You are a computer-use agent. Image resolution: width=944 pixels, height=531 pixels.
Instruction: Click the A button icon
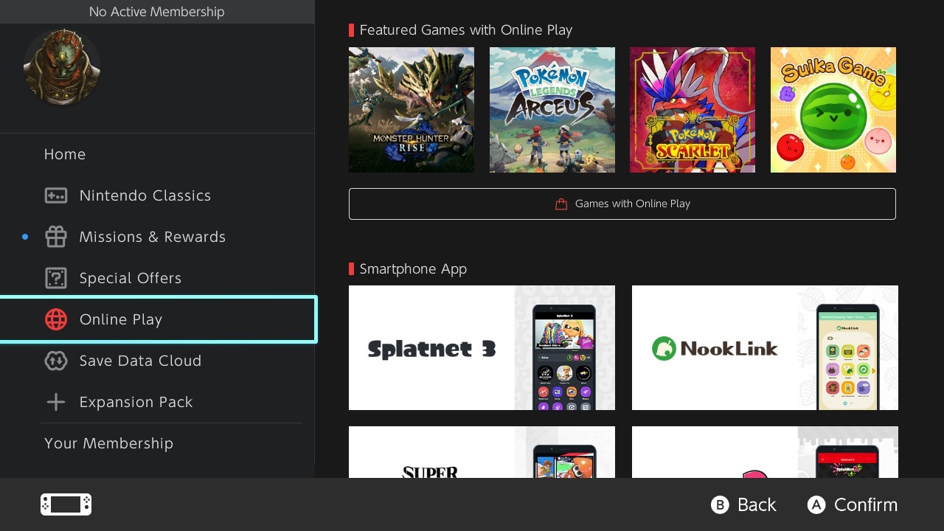point(816,504)
